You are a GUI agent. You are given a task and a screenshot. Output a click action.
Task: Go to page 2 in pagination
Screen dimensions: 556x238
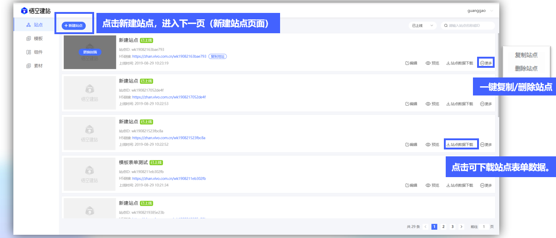pyautogui.click(x=443, y=227)
